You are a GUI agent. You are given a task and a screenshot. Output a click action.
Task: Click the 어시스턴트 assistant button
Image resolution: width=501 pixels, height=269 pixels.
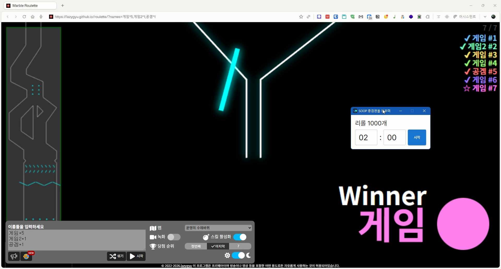coord(465,17)
